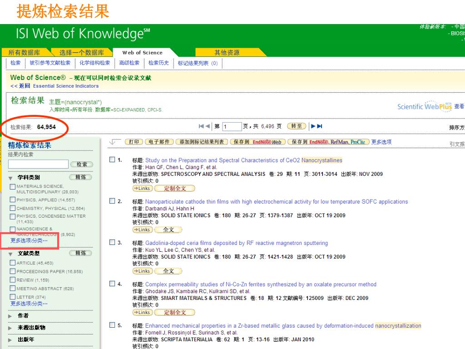This screenshot has height=349, width=465.
Task: Click the 电子邮件 button
Action: pos(159,142)
